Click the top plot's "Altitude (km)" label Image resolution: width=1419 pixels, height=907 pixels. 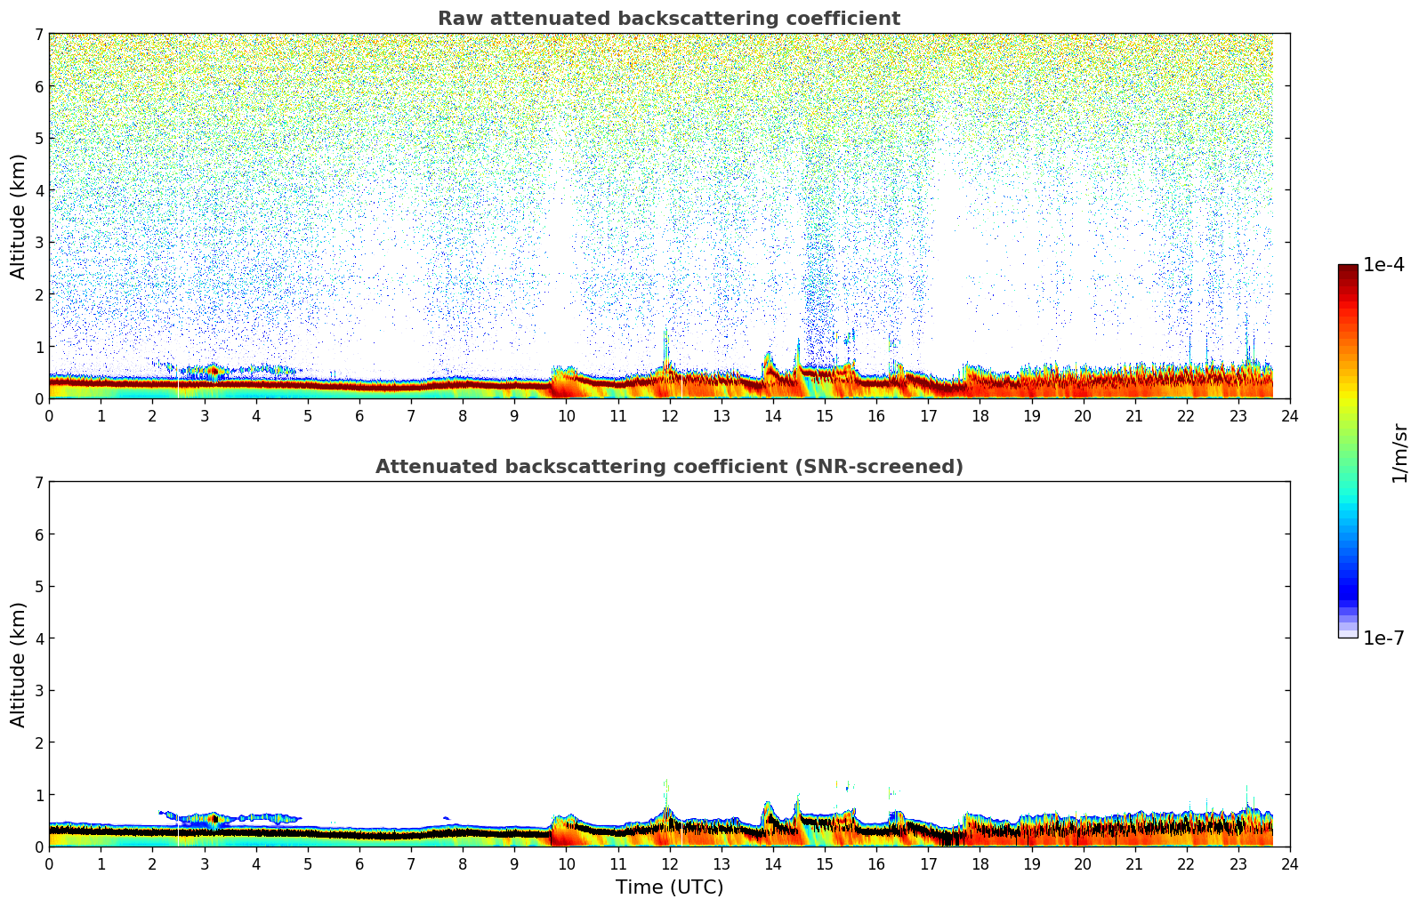pyautogui.click(x=19, y=216)
